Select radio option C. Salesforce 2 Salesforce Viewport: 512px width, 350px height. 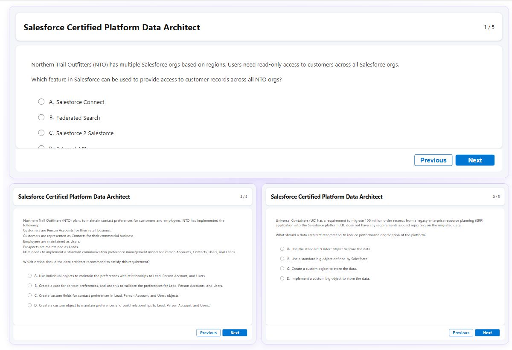(41, 133)
